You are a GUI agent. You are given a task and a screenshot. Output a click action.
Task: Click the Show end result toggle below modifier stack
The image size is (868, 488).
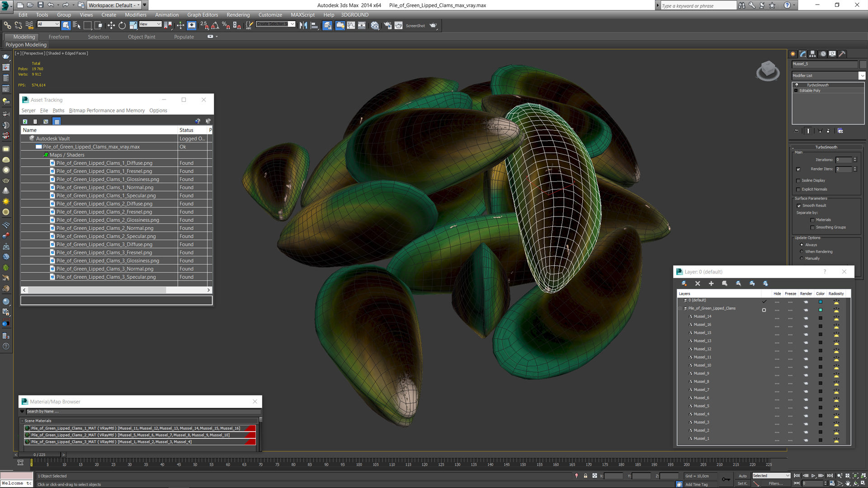point(808,131)
